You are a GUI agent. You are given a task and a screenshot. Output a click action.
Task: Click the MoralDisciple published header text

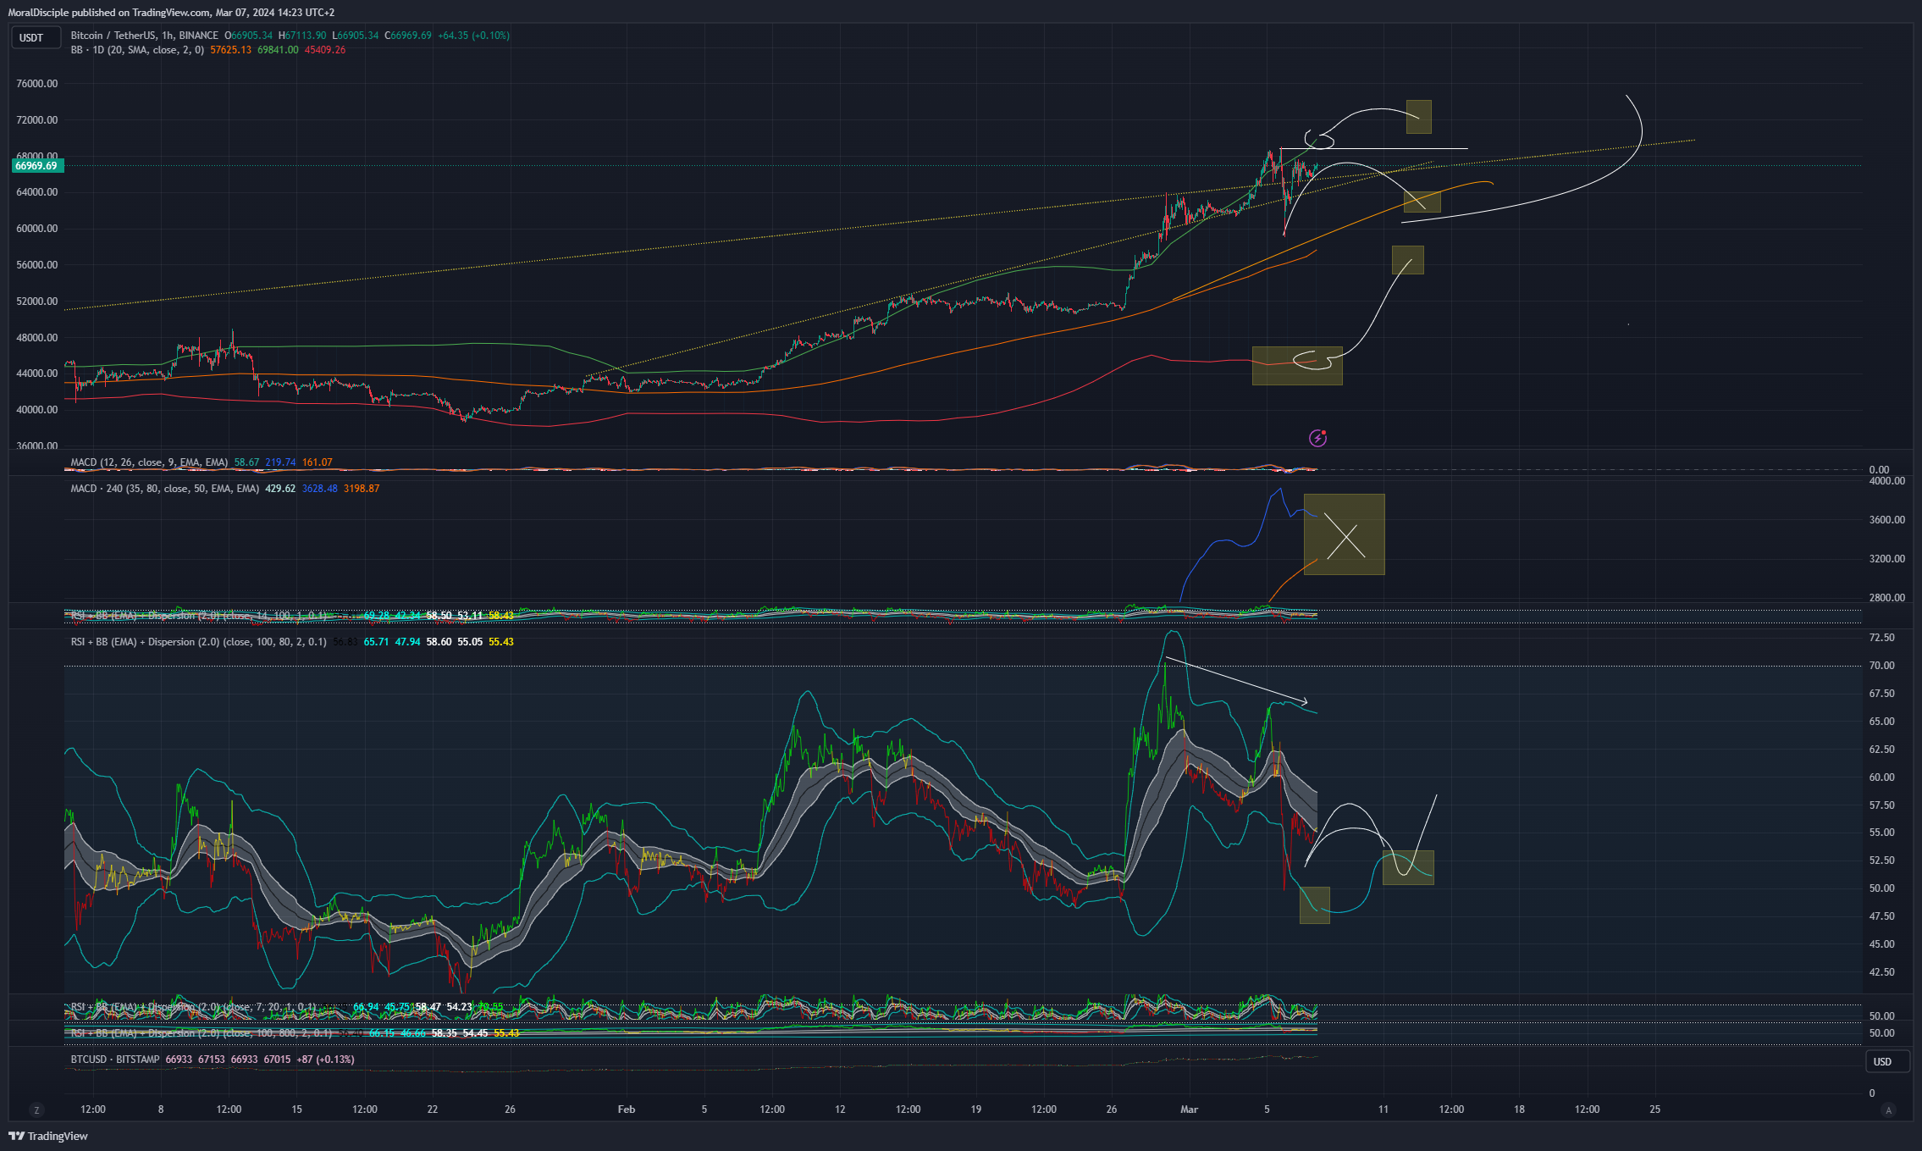click(171, 13)
